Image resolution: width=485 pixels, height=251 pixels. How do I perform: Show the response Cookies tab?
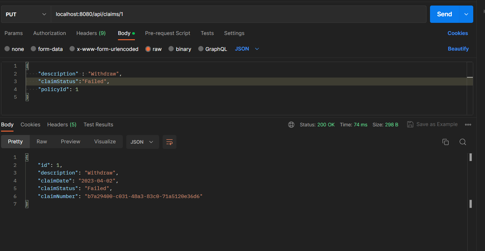point(30,125)
